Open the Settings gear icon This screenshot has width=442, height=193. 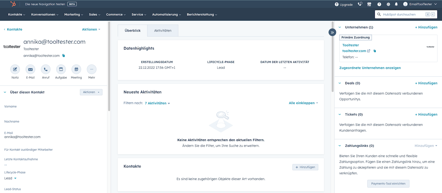tap(388, 4)
